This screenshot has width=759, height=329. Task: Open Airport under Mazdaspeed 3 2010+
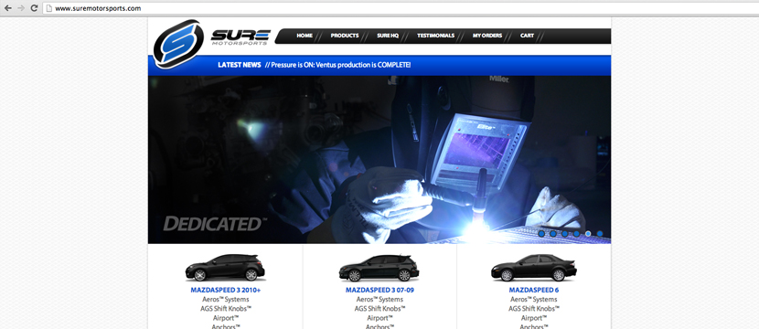click(x=226, y=318)
